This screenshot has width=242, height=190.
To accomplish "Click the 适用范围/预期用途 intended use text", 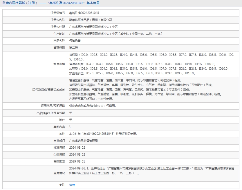I will (93, 106).
